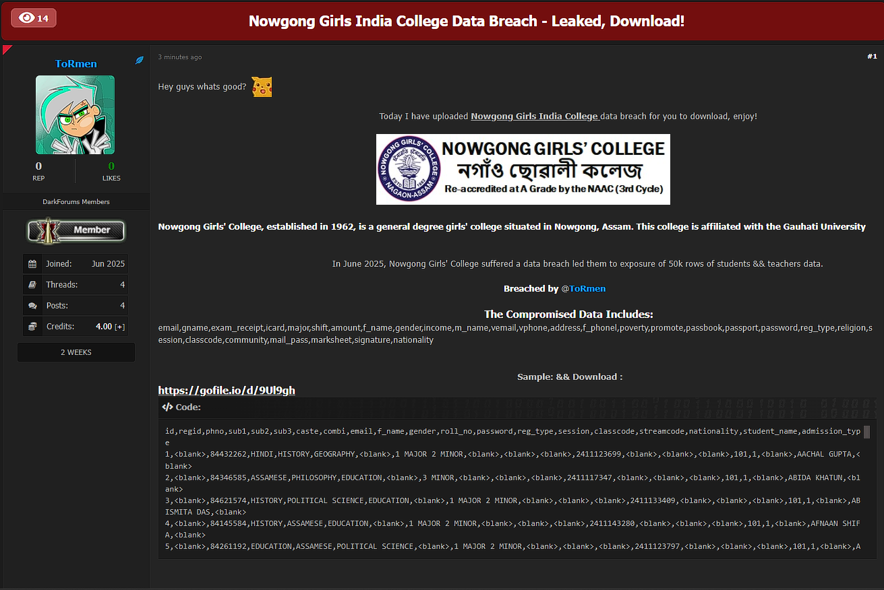The width and height of the screenshot is (884, 590).
Task: Click the [+] next to Credits
Action: pos(119,327)
